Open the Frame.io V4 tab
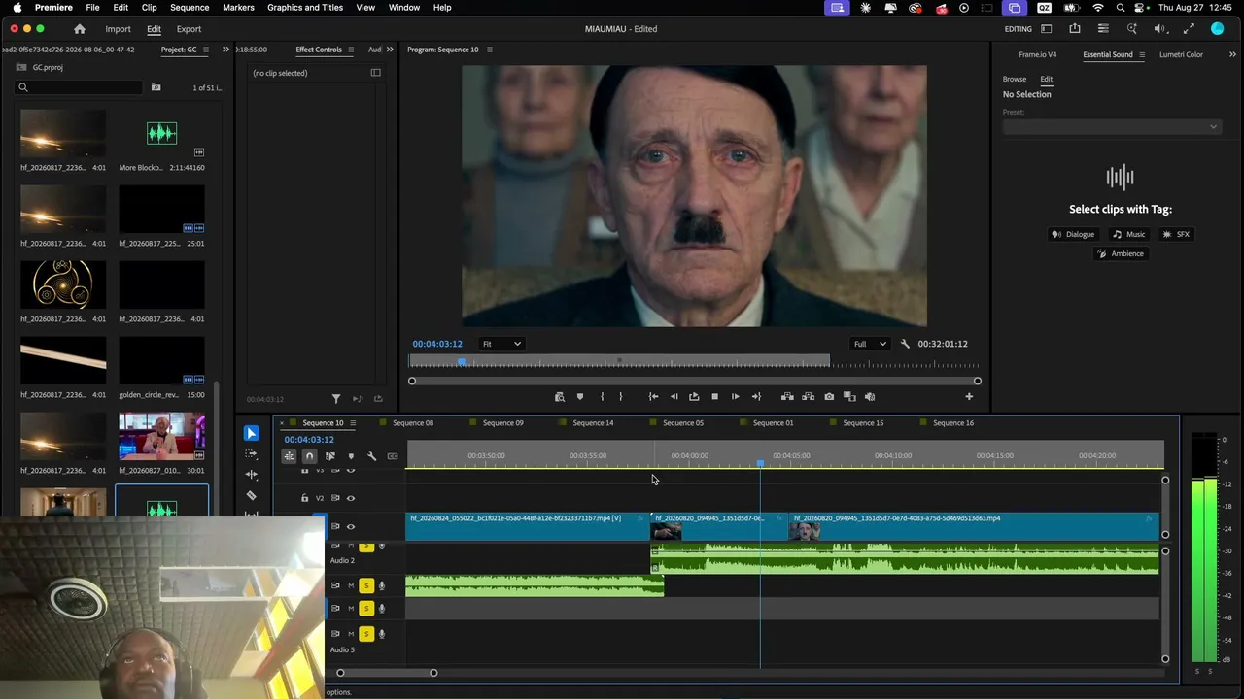The image size is (1244, 699). (x=1038, y=54)
